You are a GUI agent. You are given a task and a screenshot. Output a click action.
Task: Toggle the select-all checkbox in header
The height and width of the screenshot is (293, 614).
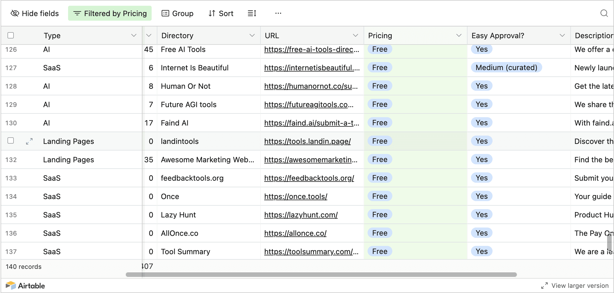pos(11,35)
